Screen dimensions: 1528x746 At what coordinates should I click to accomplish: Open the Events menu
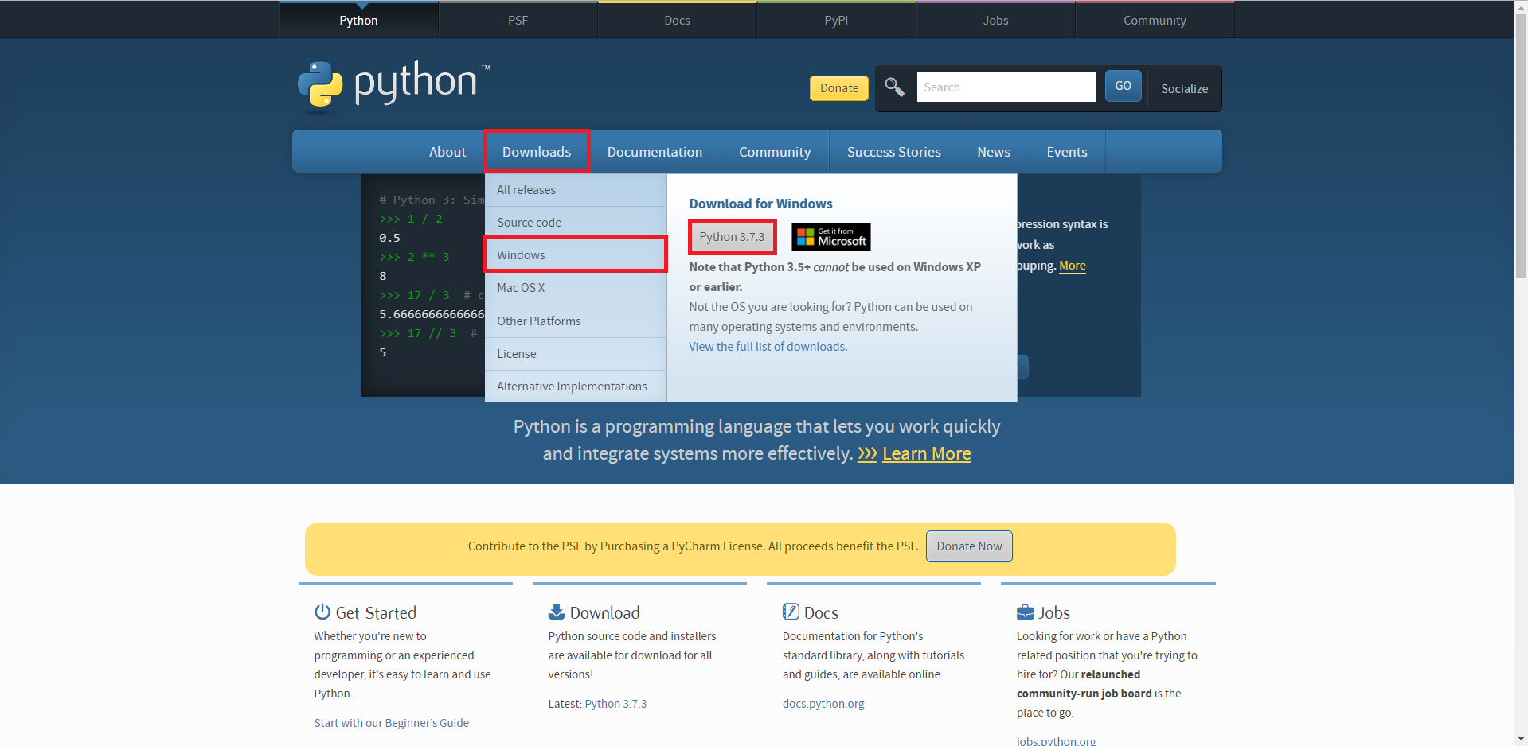[1066, 152]
